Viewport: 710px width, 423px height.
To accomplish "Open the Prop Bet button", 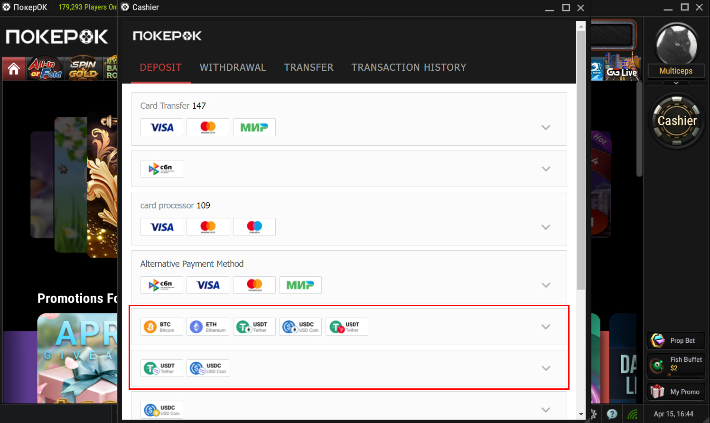I will click(x=676, y=340).
